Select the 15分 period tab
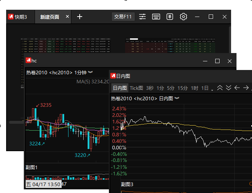The image size is (252, 193). (x=182, y=88)
